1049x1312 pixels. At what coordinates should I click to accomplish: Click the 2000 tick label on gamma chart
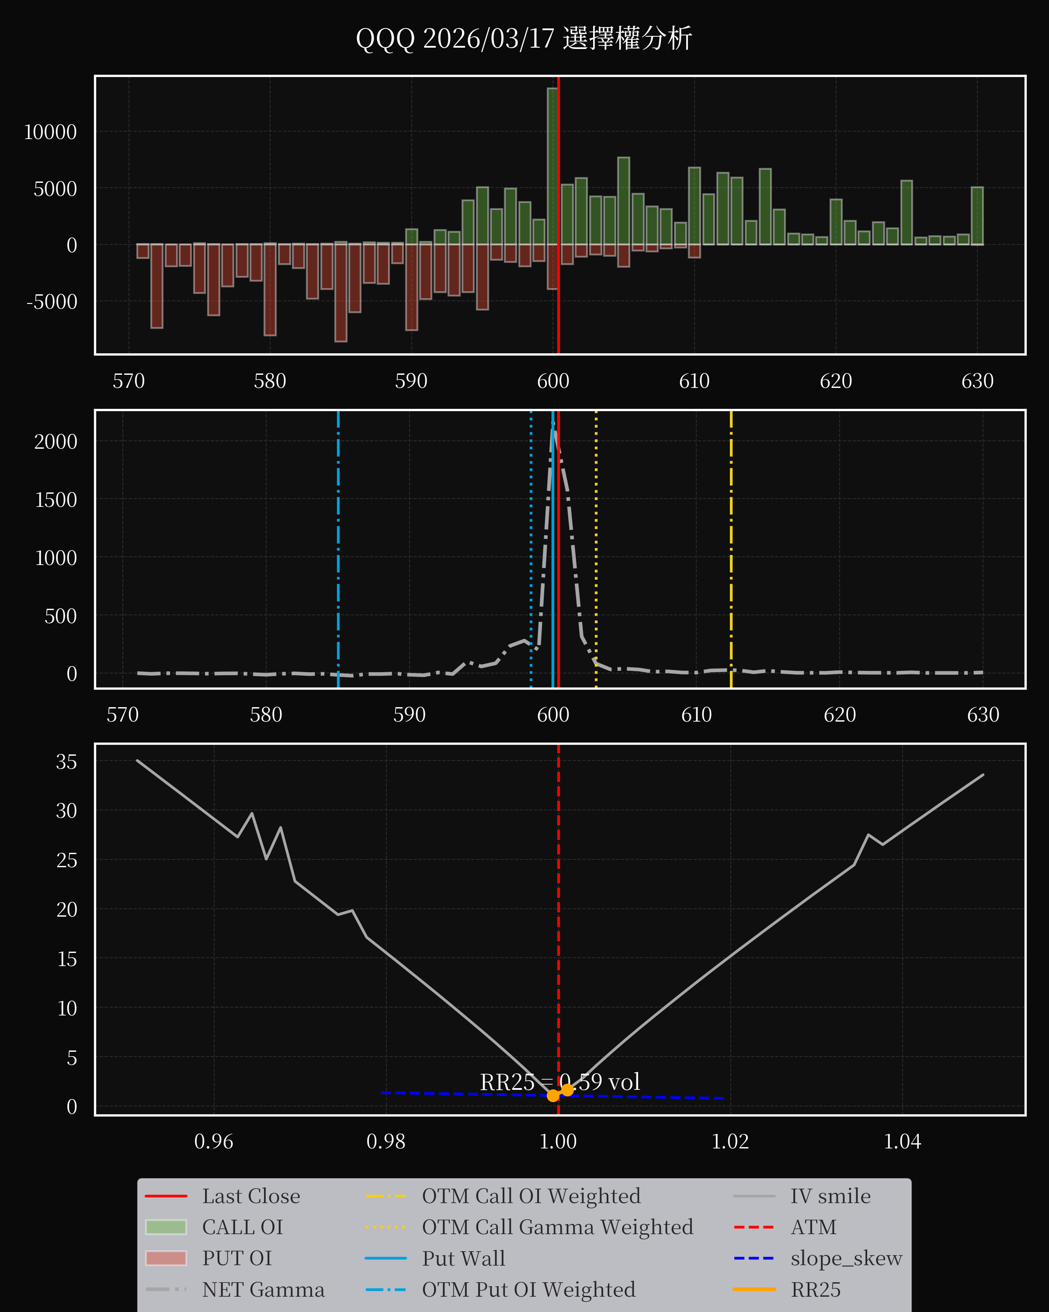56,441
